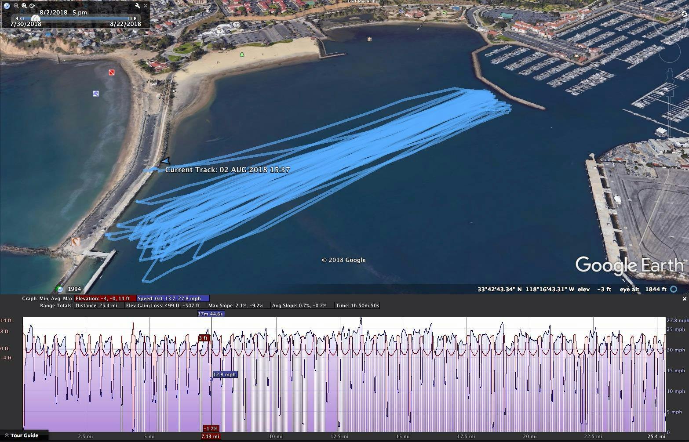Click the historical imagery clock icon
689x442 pixels.
[x=7, y=6]
